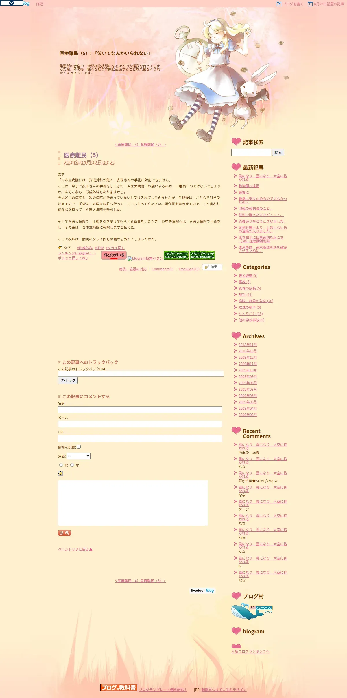Click the blog title 医療難民（5）：「泣いてなんかいられない」
347x698 pixels.
pyautogui.click(x=106, y=53)
